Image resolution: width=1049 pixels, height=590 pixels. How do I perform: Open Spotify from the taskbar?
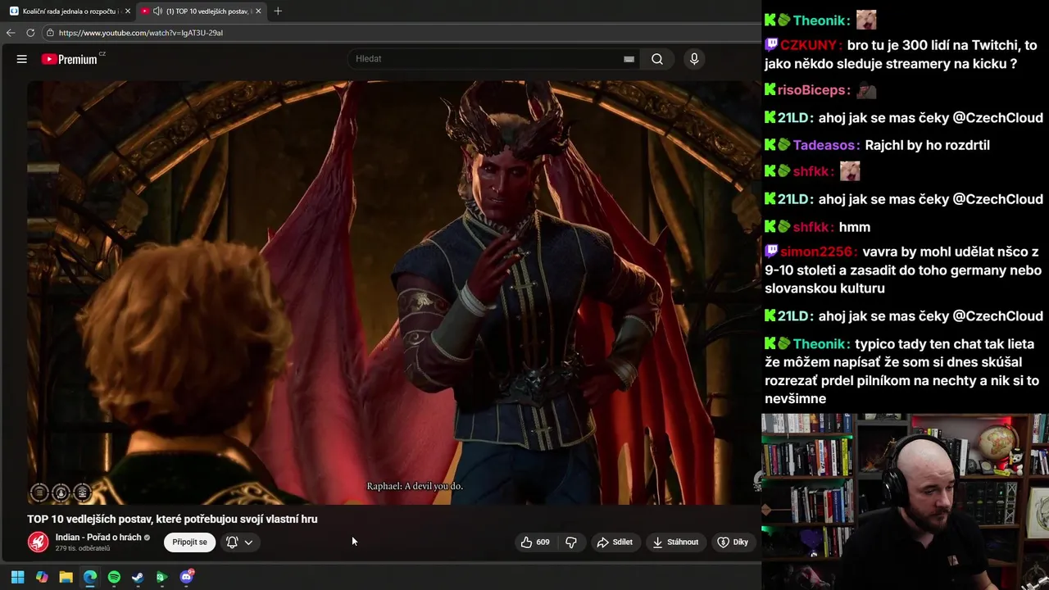[114, 577]
